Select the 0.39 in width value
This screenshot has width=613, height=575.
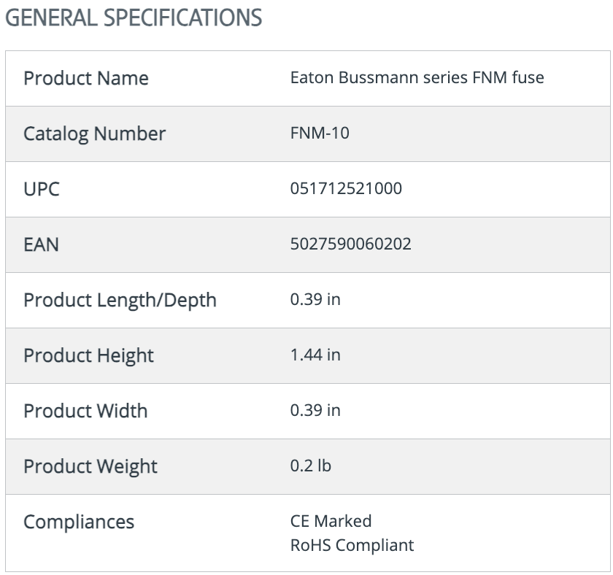[315, 410]
